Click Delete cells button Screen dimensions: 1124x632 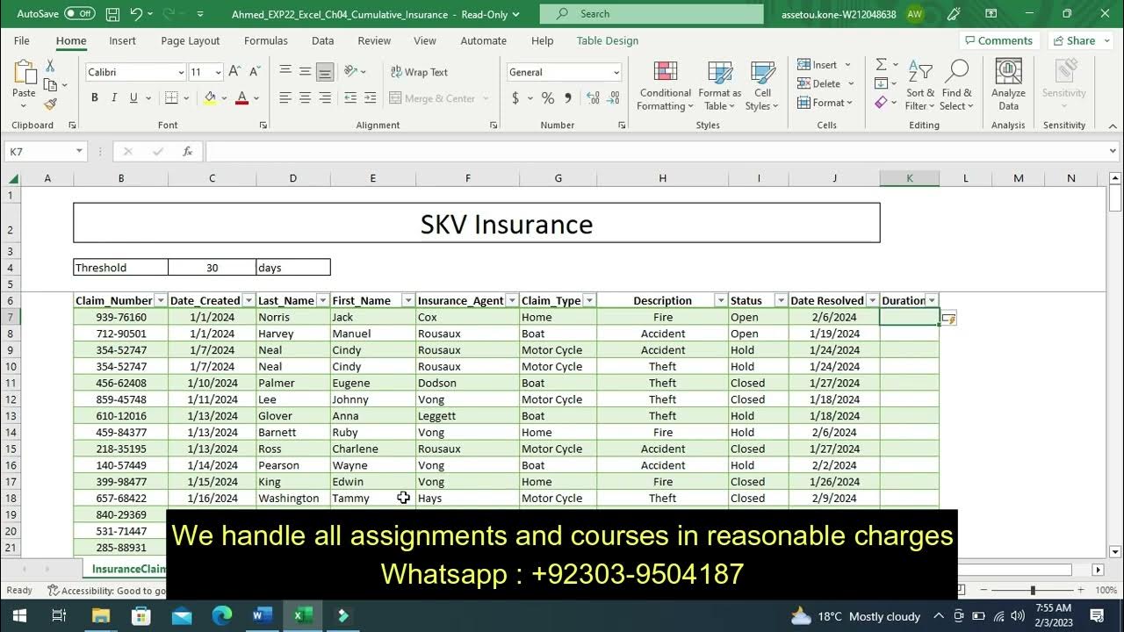point(819,83)
